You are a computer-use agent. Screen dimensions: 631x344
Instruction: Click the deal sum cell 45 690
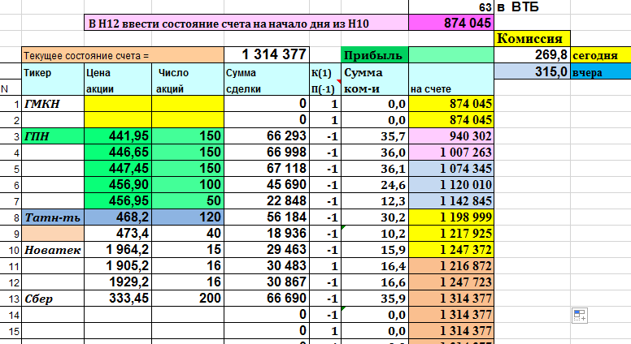(x=267, y=185)
